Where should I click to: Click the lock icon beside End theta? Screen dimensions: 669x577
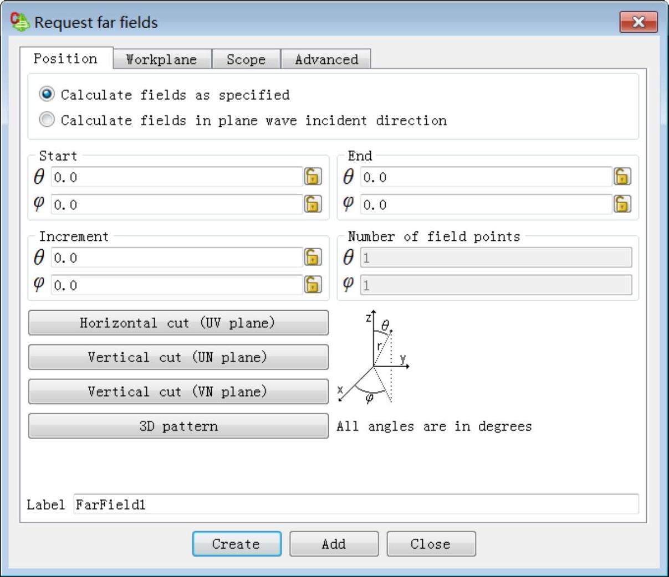(x=622, y=177)
